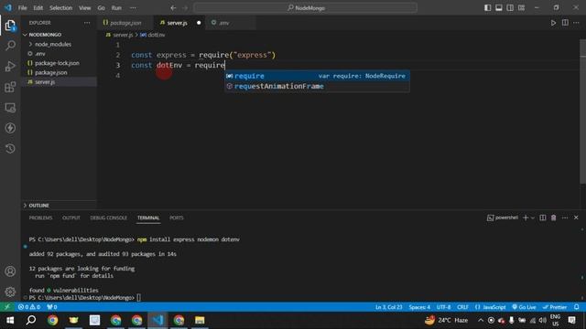This screenshot has width=586, height=329.
Task: Open the new terminal launch profile dropdown
Action: pos(533,218)
